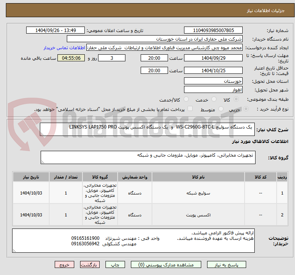Screen dimensions: 295x275
Task: Click the resize handle of buyer notes box
Action: point(14,250)
